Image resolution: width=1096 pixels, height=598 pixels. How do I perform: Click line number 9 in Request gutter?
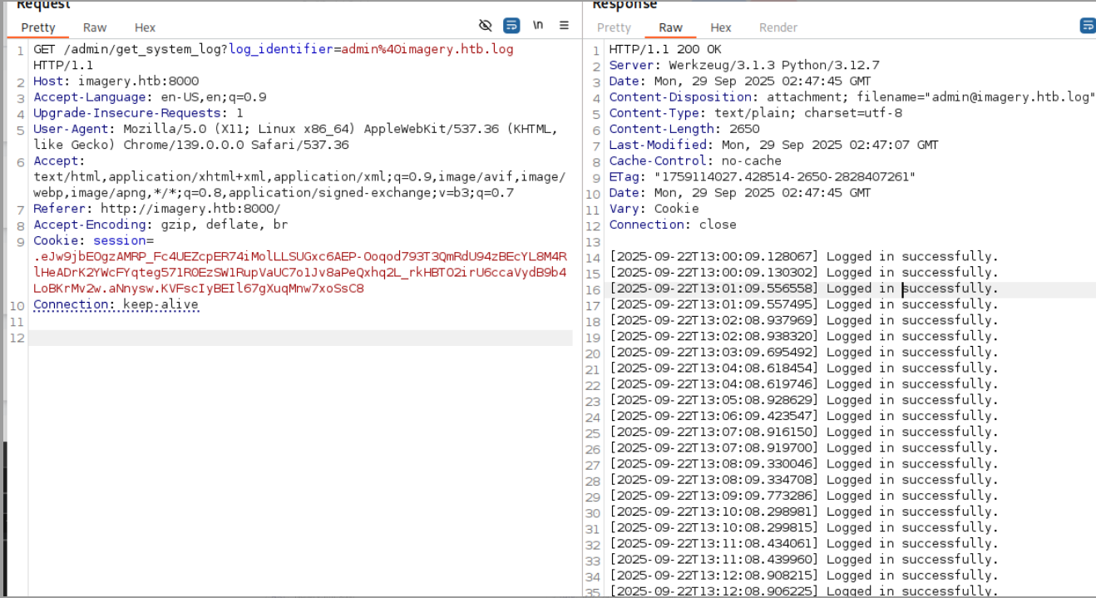(x=21, y=241)
